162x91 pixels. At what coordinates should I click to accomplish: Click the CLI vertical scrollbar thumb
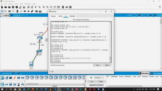[110, 59]
